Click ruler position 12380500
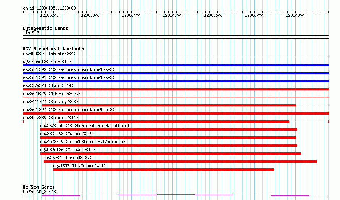This screenshot has height=200, width=340. [172, 15]
